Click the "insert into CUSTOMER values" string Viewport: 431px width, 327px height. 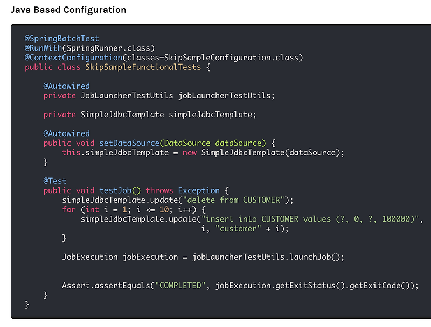[310, 219]
